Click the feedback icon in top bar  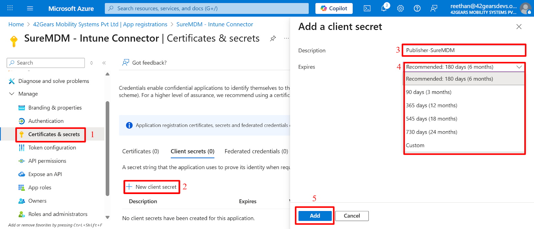[434, 8]
